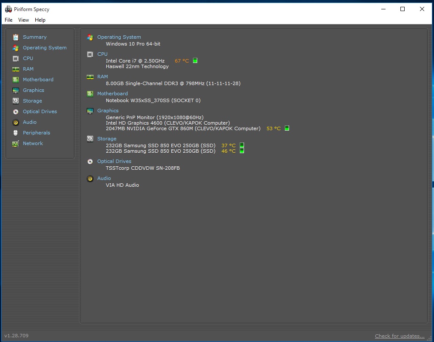Image resolution: width=434 pixels, height=342 pixels.
Task: Click the NVIDIA GeForce GTX 860M line
Action: (183, 128)
